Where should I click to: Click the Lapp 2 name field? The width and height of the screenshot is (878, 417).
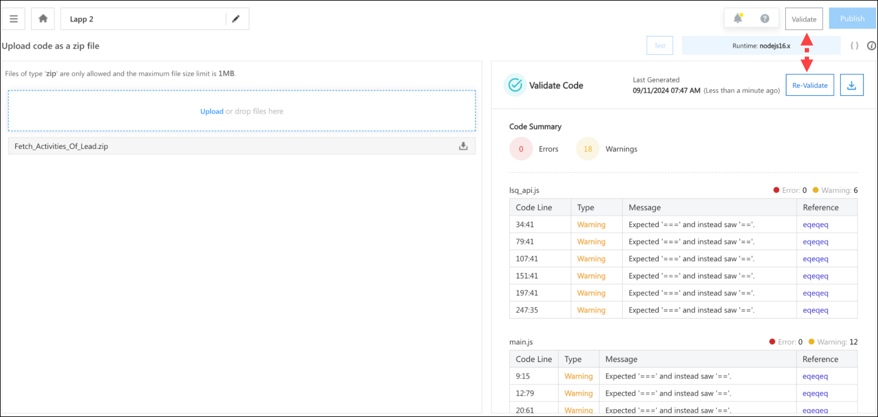click(x=143, y=19)
